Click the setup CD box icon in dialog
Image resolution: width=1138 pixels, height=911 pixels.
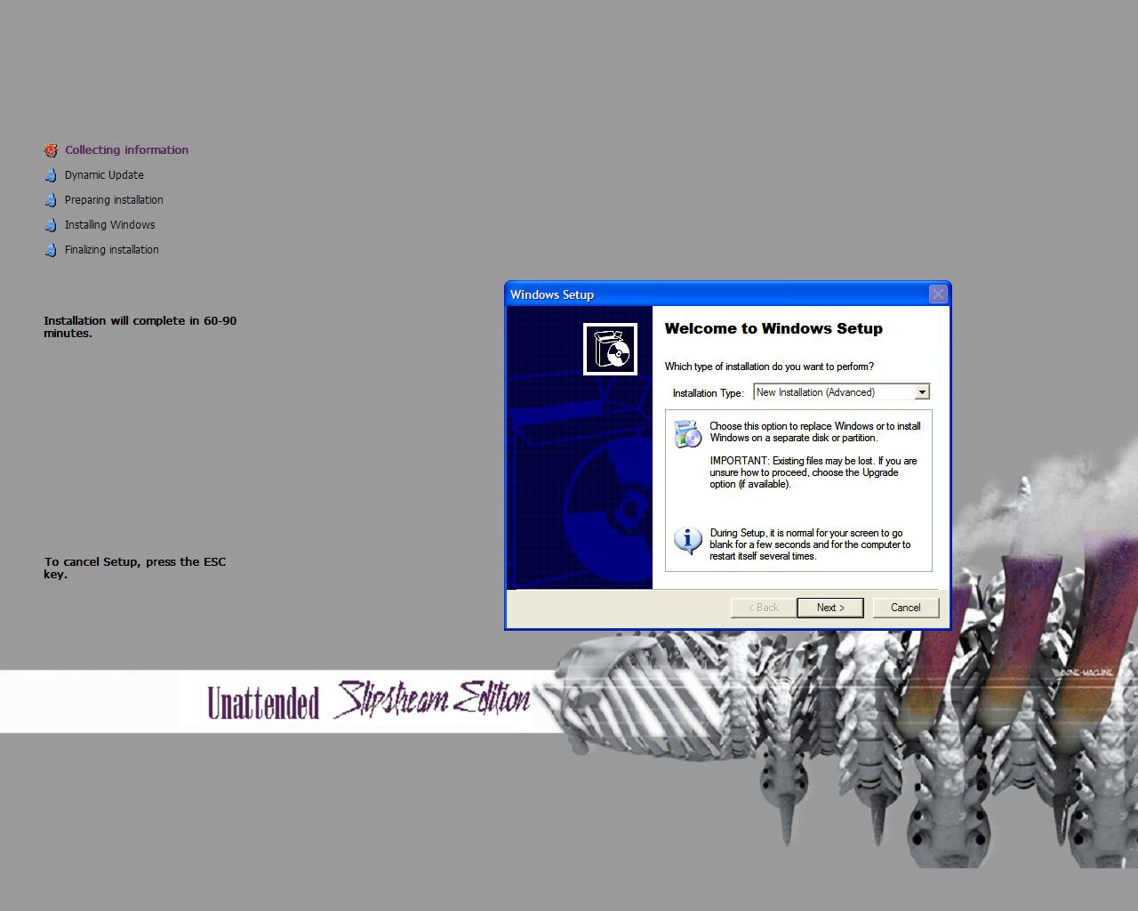coord(610,350)
